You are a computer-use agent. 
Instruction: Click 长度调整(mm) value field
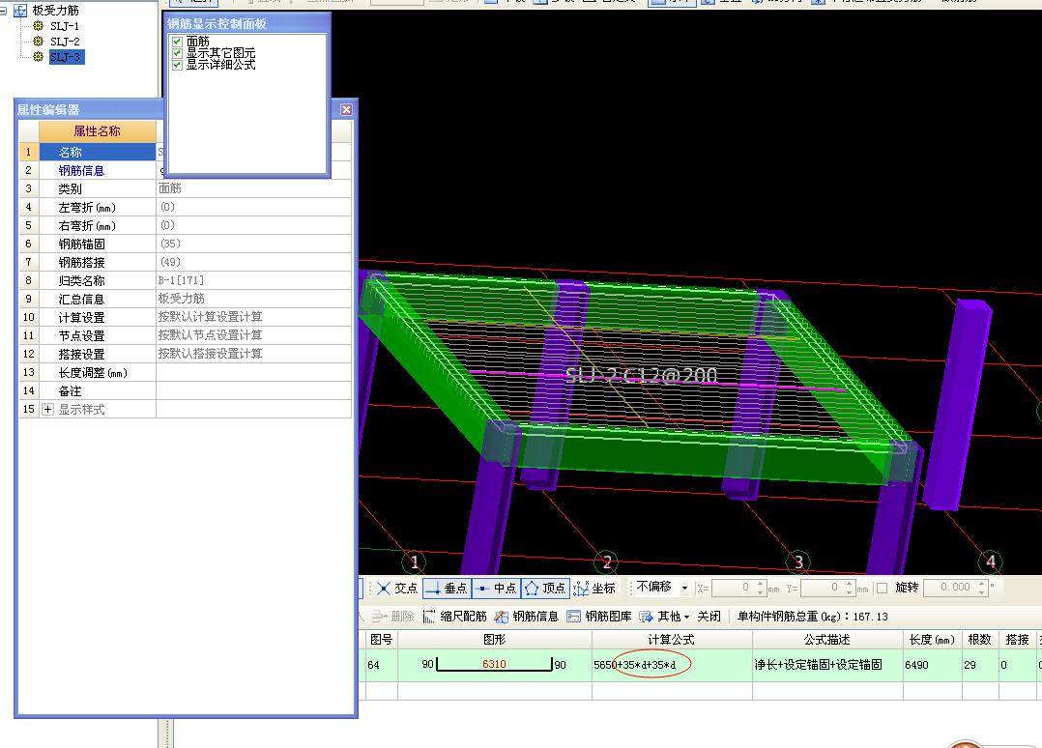tap(254, 373)
